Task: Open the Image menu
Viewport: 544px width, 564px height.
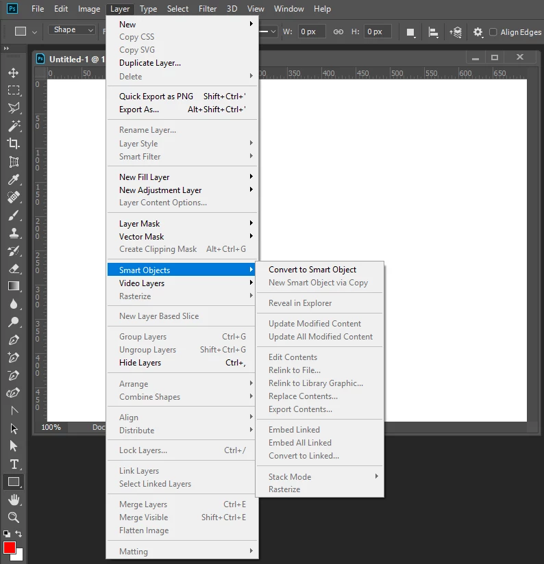Action: click(89, 9)
